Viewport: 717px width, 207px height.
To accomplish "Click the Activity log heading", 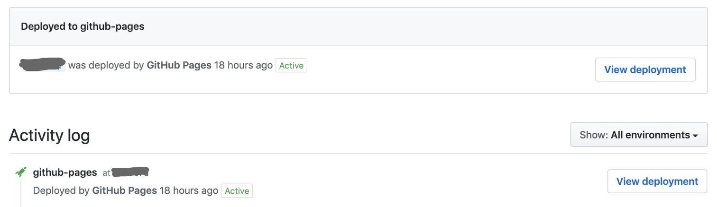I will tap(49, 136).
